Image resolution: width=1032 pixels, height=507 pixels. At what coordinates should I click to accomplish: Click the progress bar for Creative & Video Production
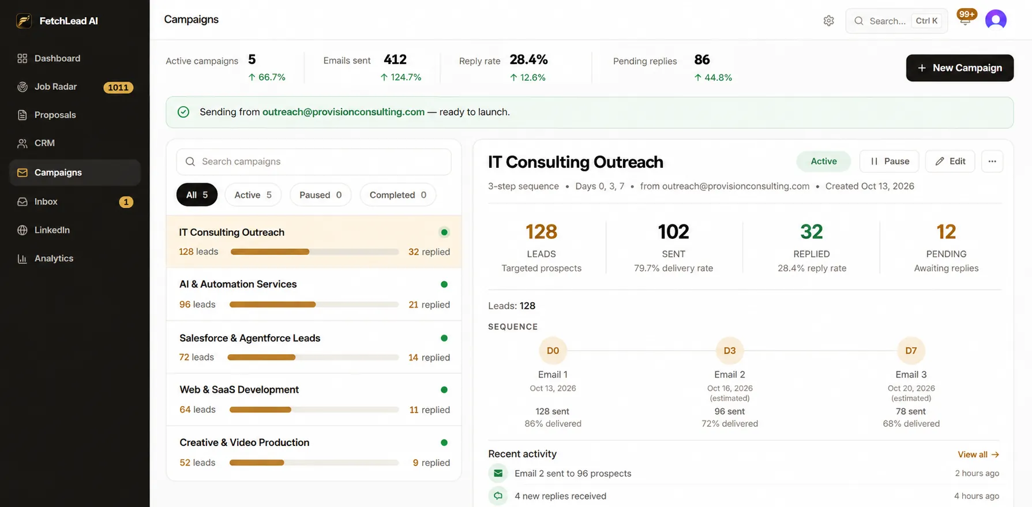pos(314,463)
